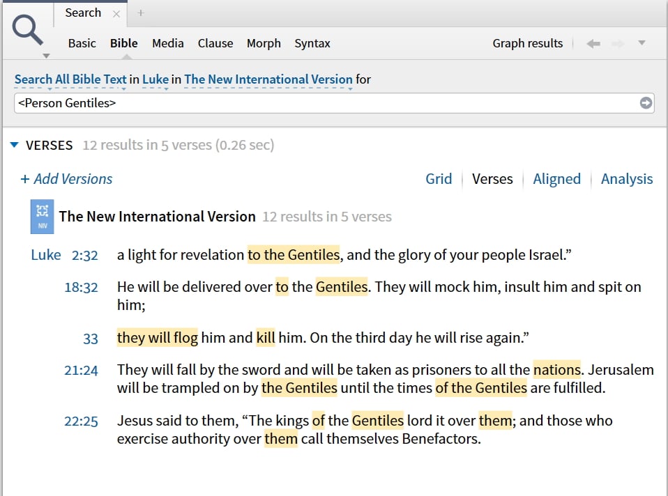Add a new tab with the plus icon
Image resolution: width=668 pixels, height=496 pixels.
(141, 13)
